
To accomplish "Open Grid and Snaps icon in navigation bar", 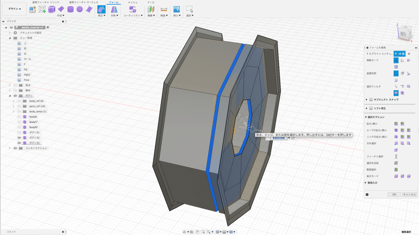I will coord(225,232).
